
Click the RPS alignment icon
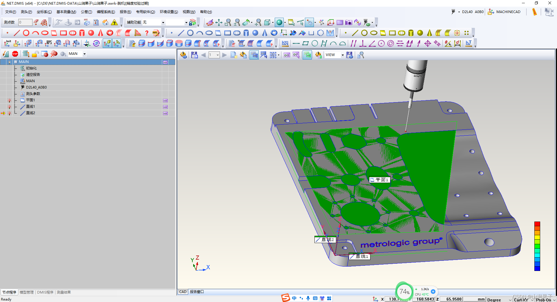pyautogui.click(x=48, y=44)
